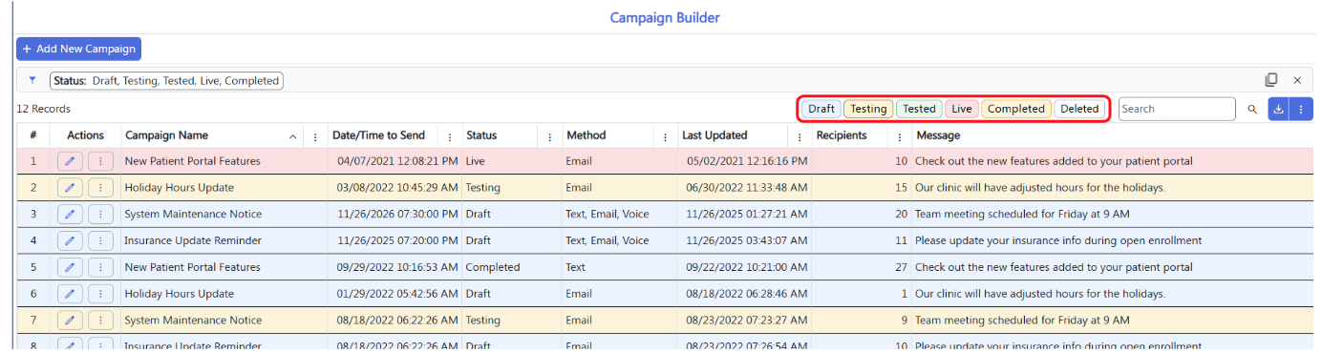Toggle the Tested status filter

(x=919, y=109)
